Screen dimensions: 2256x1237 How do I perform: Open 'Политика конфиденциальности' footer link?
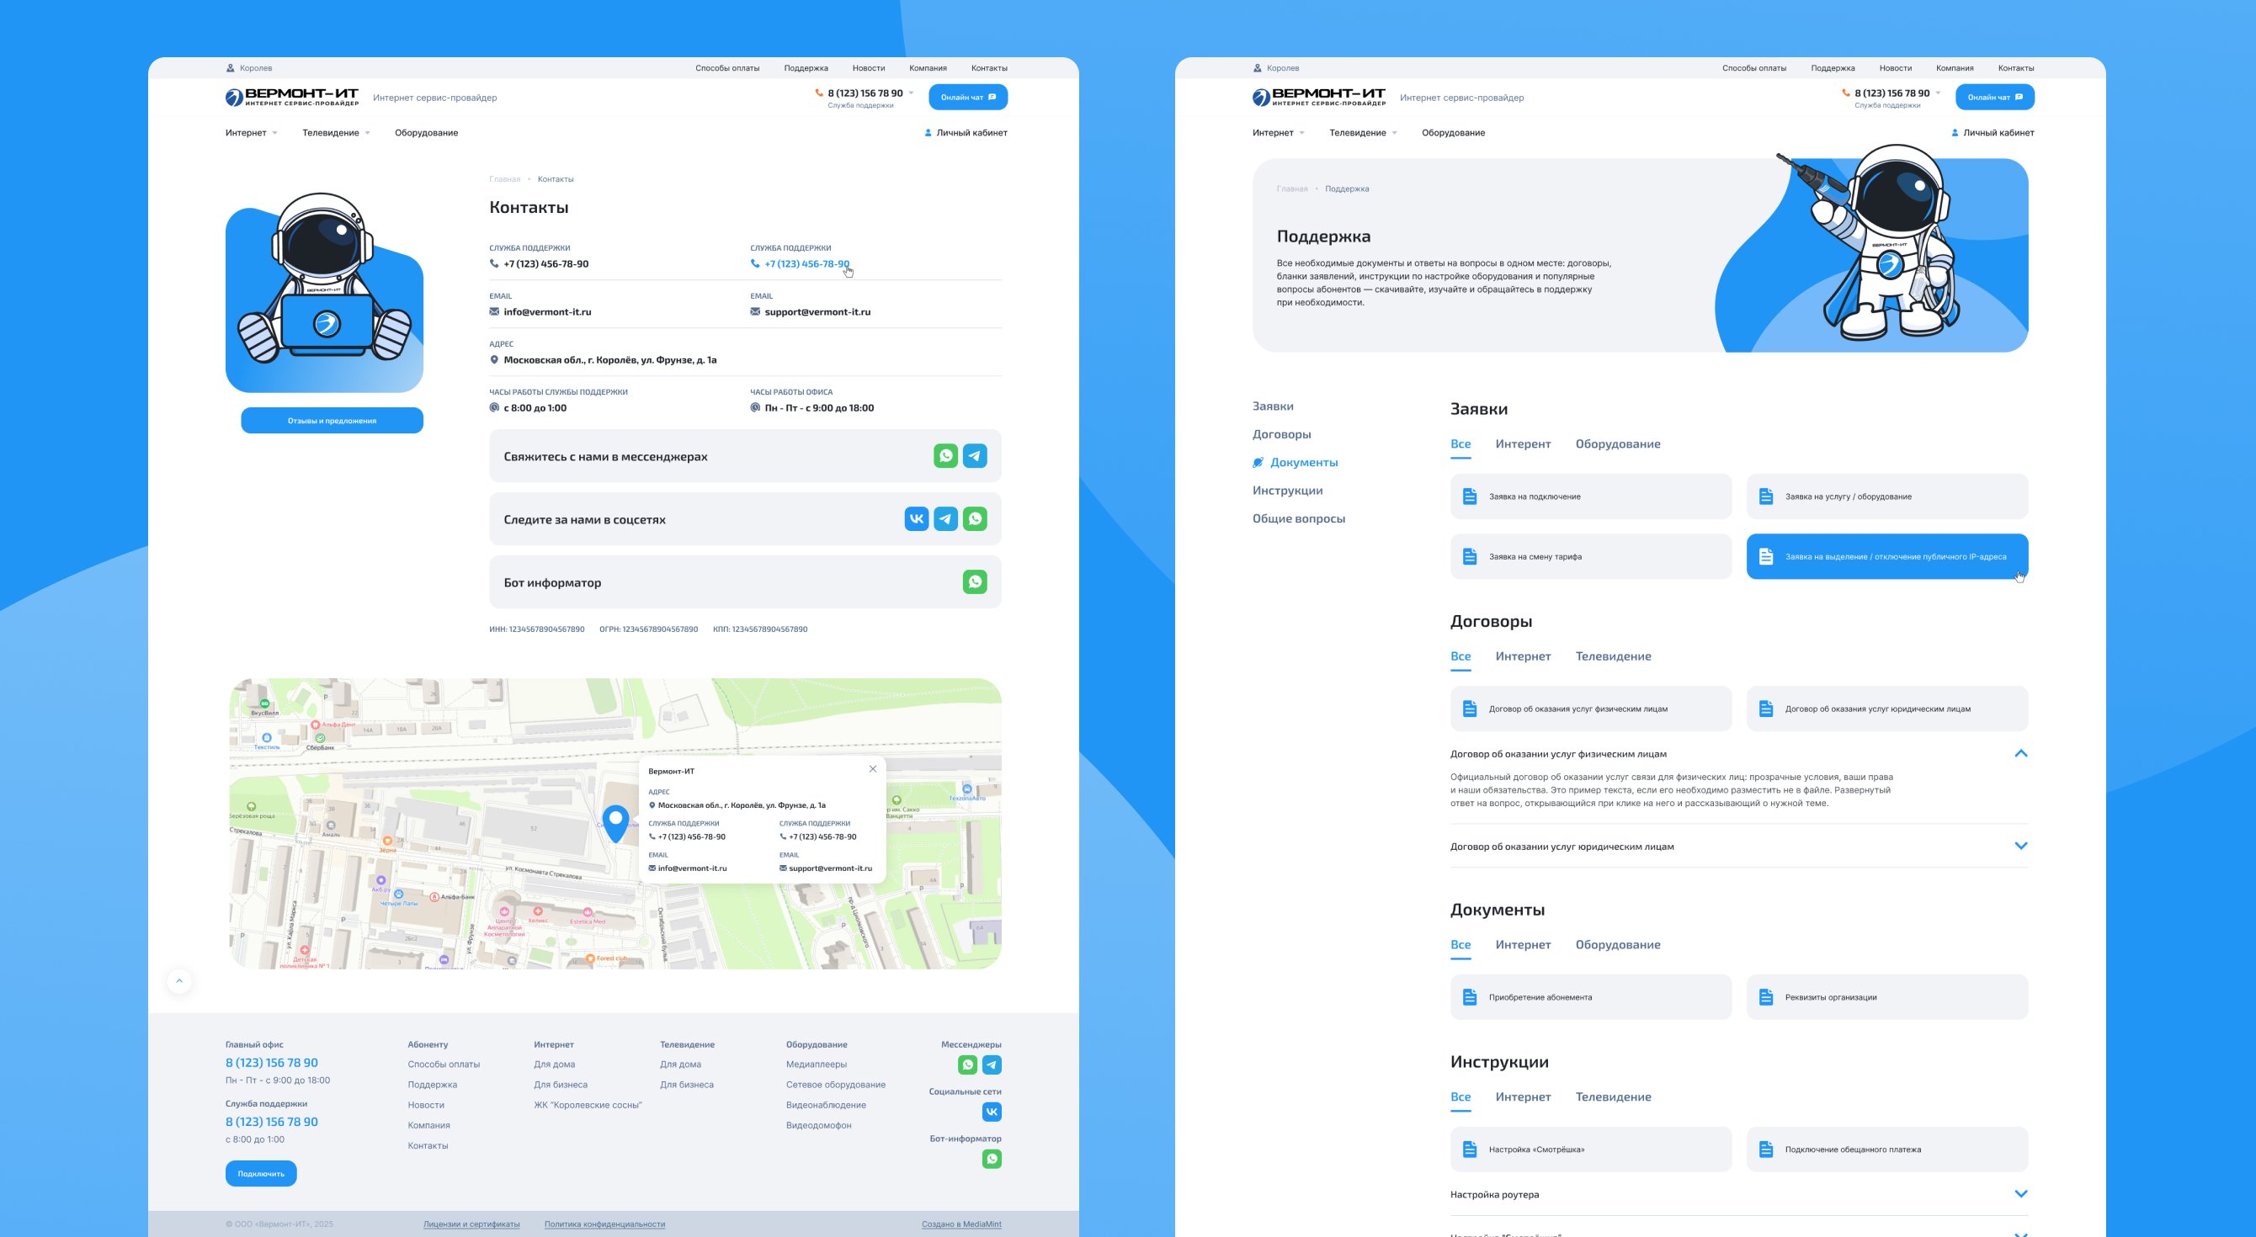(604, 1224)
